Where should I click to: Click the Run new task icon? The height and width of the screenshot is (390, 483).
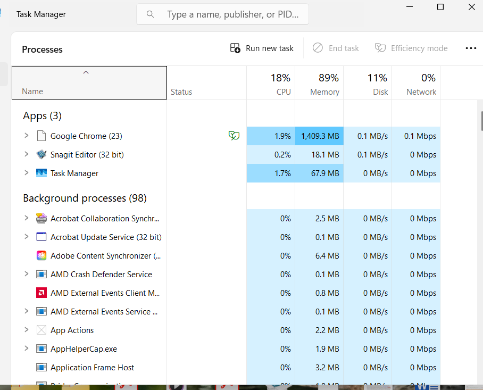click(x=235, y=48)
